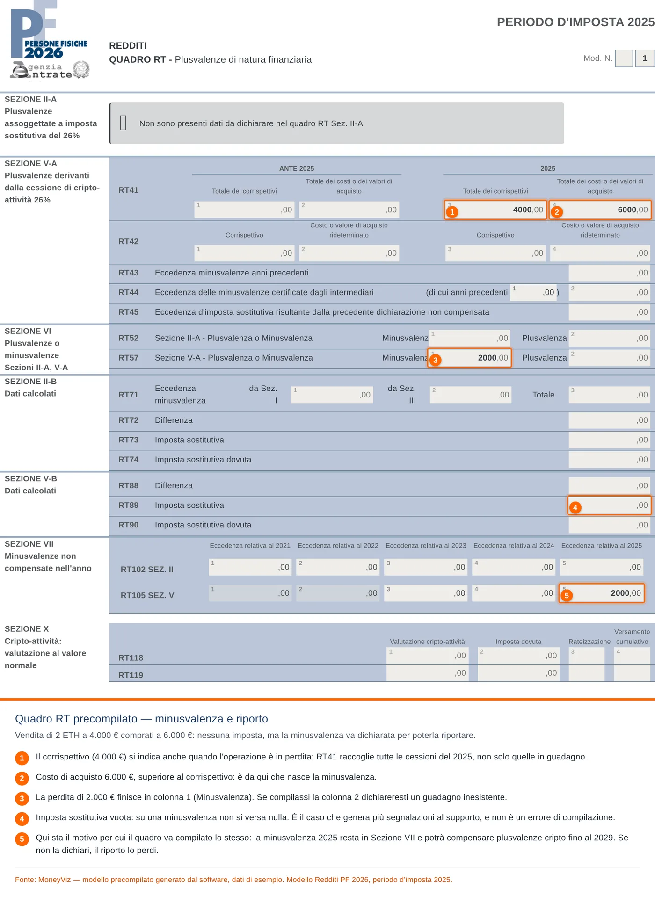Image resolution: width=655 pixels, height=903 pixels.
Task: Click RT71 da Sez. III field
Action: [471, 395]
